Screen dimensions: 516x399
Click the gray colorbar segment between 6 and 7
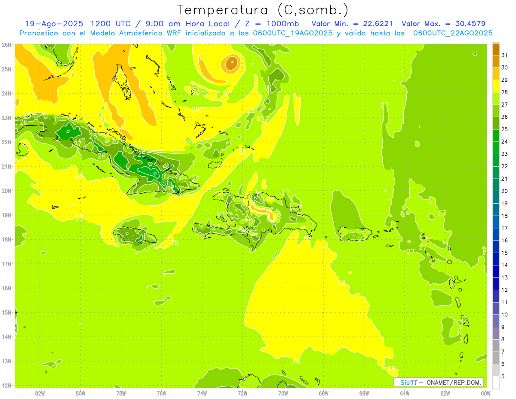[496, 358]
